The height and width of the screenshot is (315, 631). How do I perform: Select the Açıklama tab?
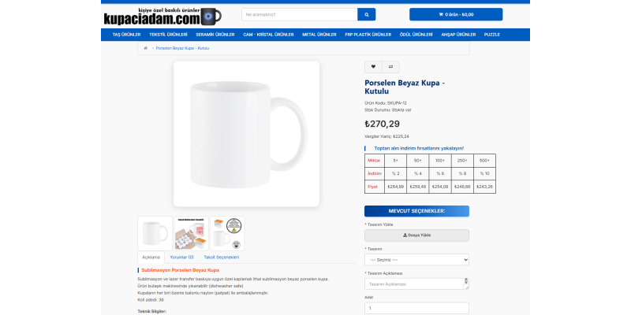coord(151,258)
